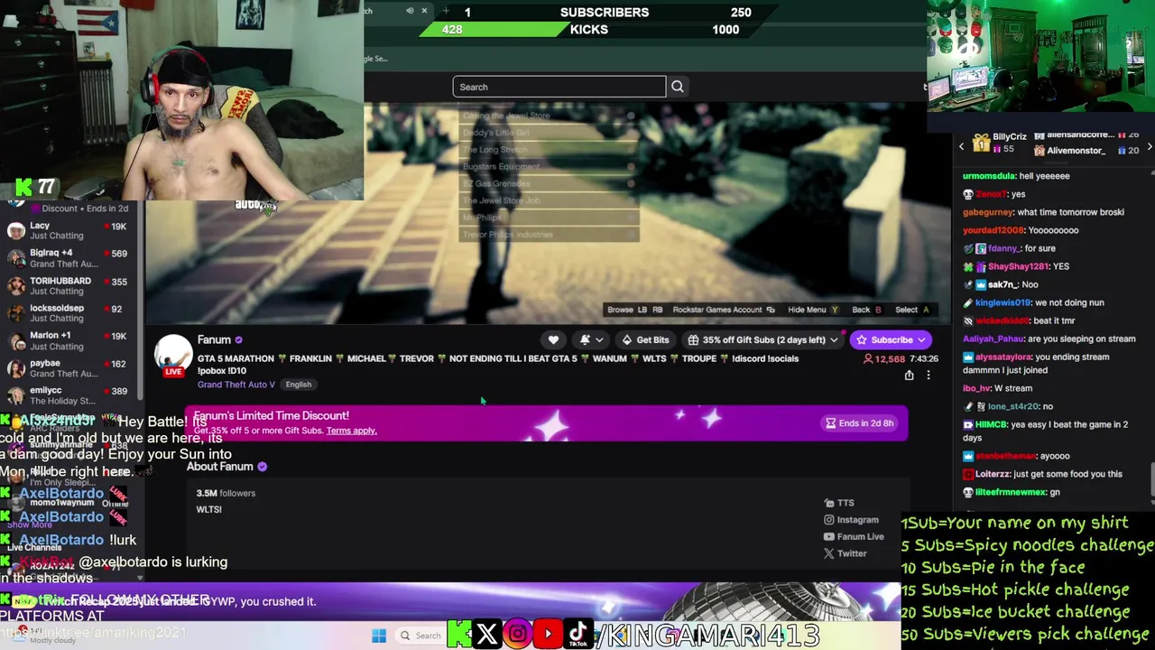This screenshot has width=1155, height=650.
Task: Click username ShayShay1281 in chat
Action: (x=1019, y=266)
